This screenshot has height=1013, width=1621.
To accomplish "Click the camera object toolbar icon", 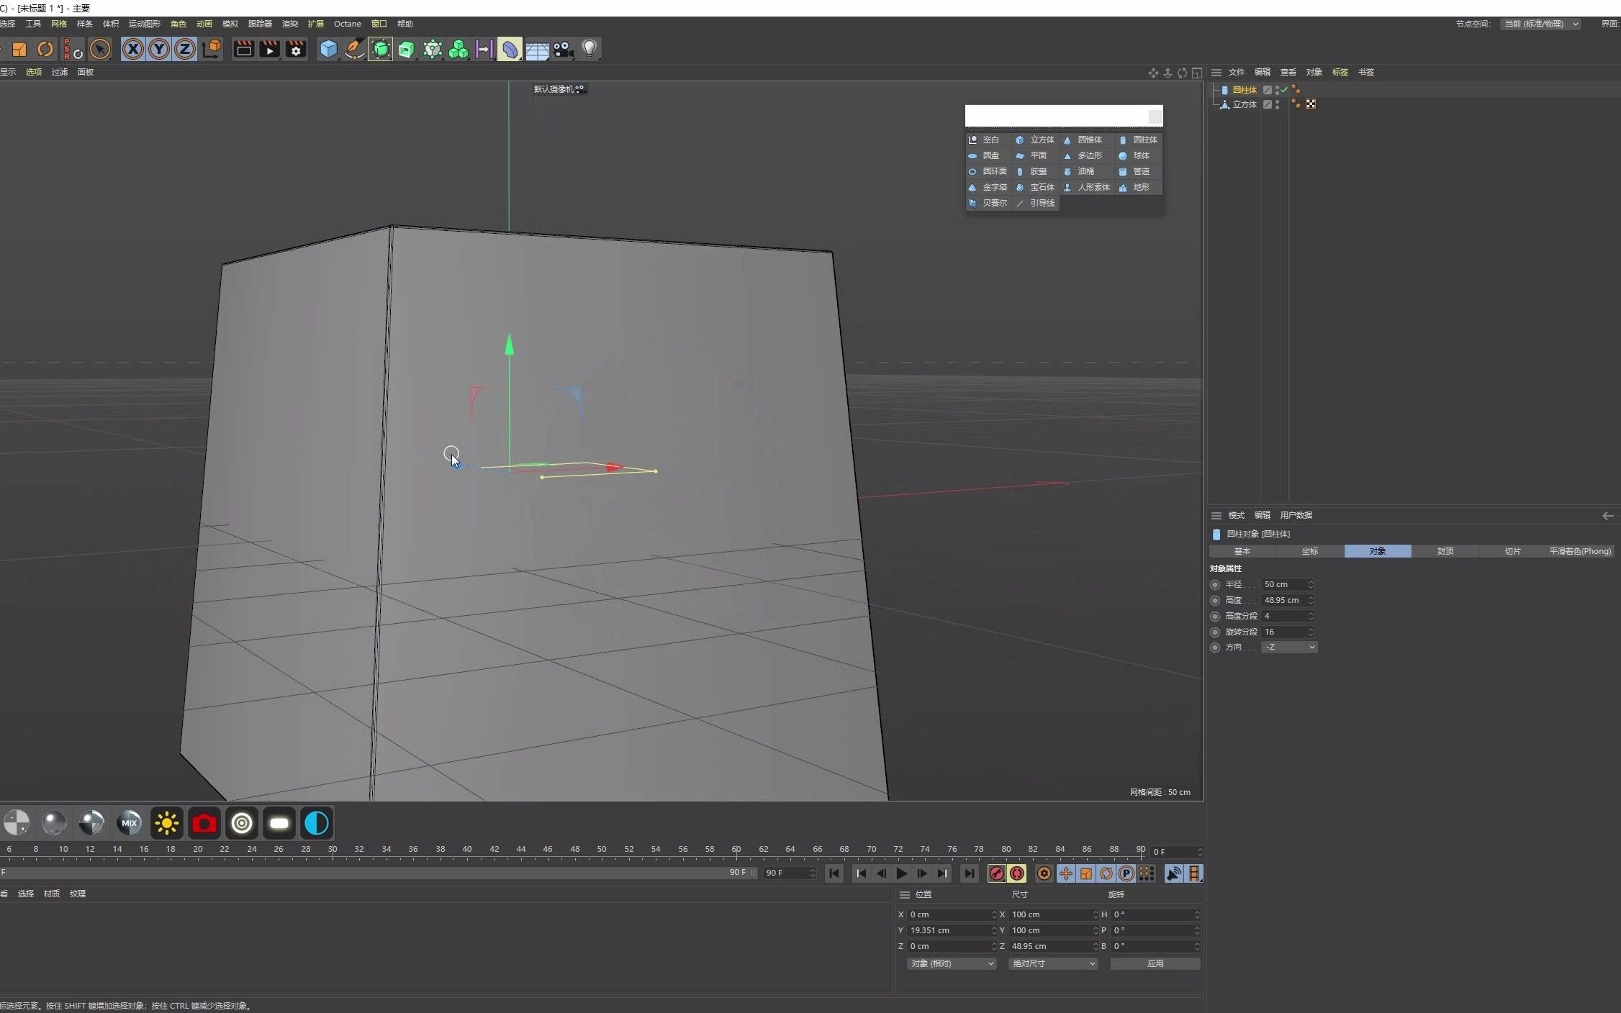I will pyautogui.click(x=563, y=49).
